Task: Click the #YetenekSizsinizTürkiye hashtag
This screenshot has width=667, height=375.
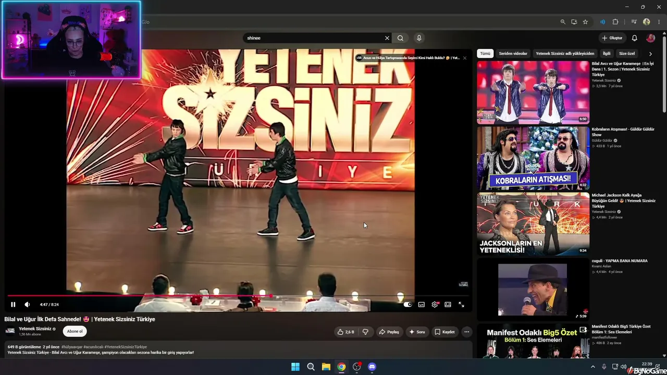Action: (126, 347)
